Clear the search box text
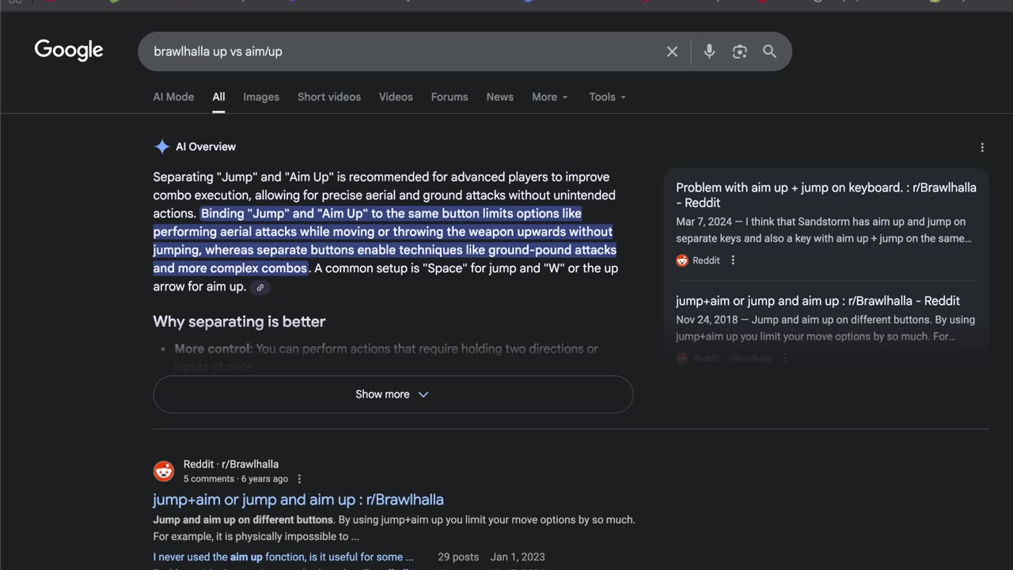This screenshot has height=570, width=1013. 672,51
